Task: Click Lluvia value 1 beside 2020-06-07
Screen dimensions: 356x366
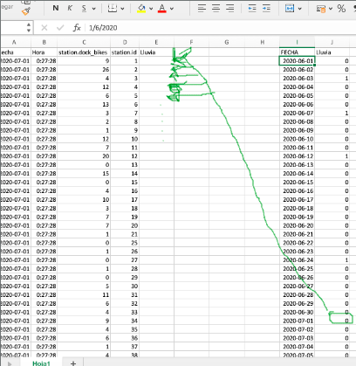Action: [x=332, y=113]
